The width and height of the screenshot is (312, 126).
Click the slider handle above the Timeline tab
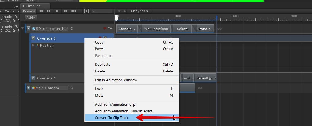point(58,1)
